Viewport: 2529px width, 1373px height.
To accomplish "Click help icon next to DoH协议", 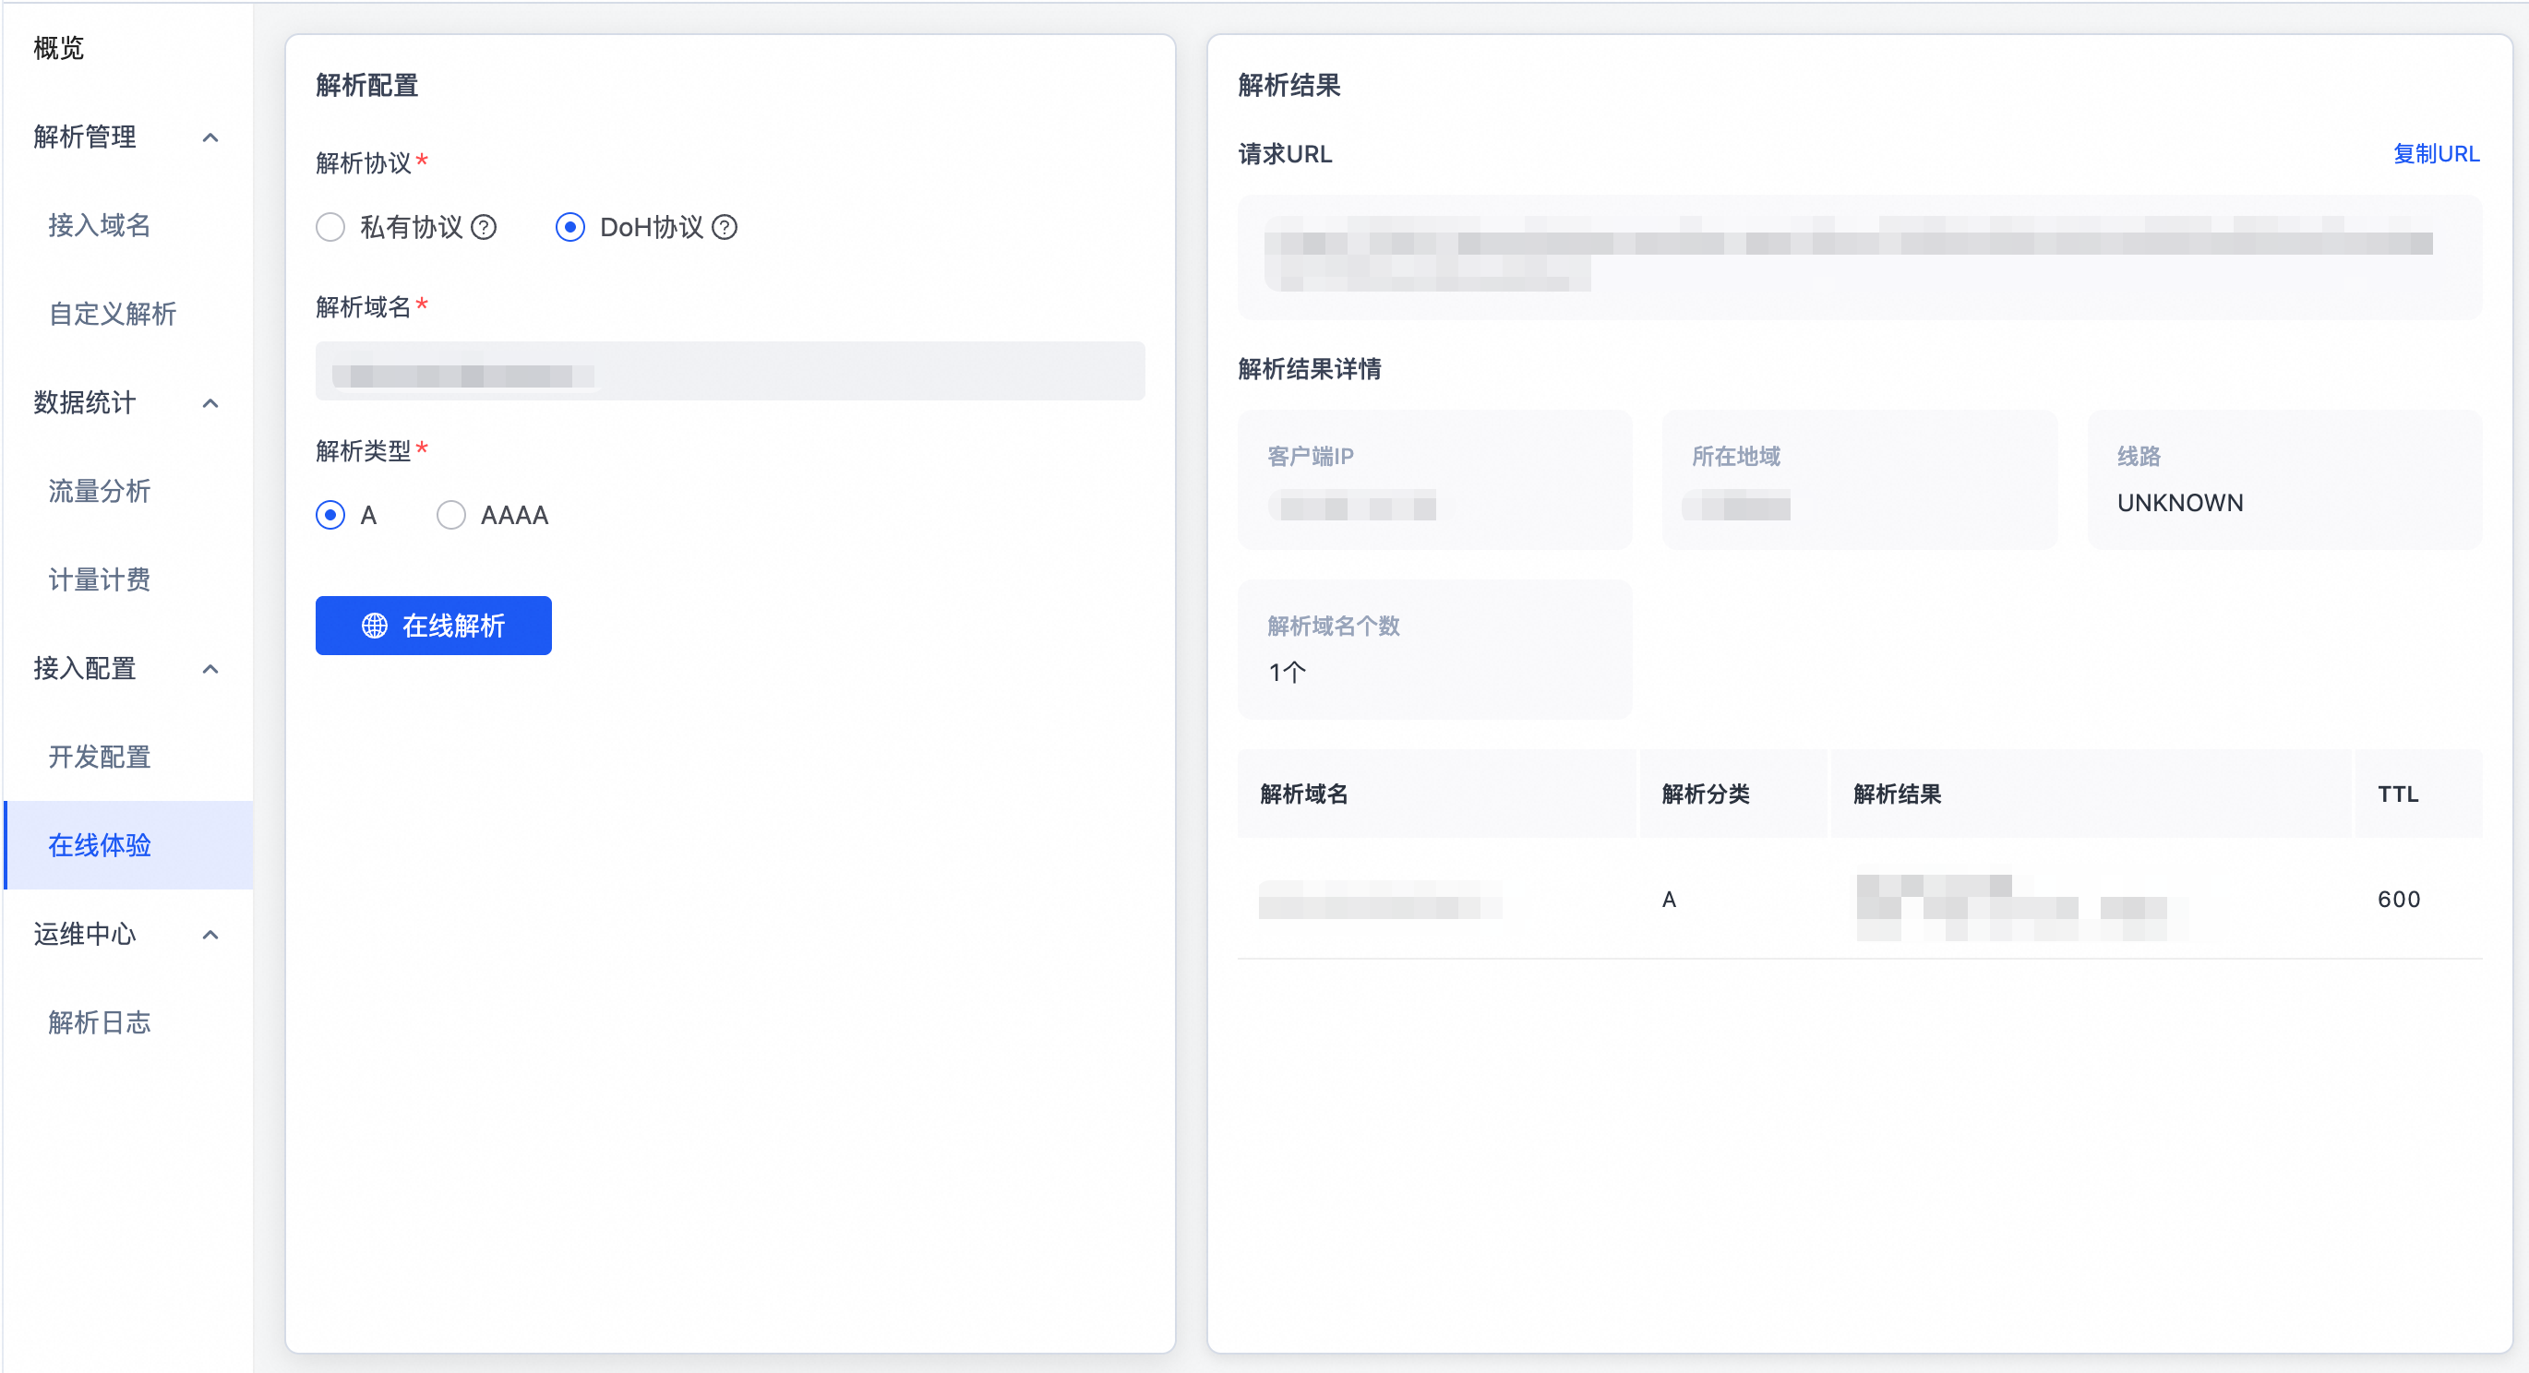I will tap(725, 228).
